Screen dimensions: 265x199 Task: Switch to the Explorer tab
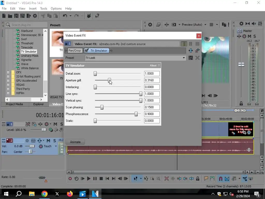[x=39, y=104]
